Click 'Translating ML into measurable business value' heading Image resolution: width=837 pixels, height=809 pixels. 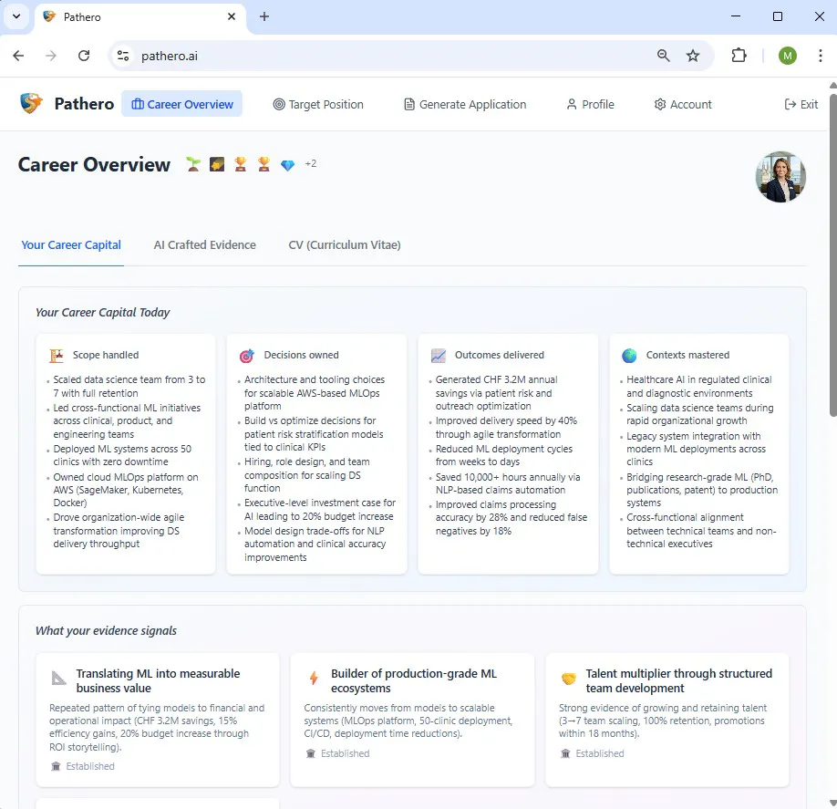[158, 680]
